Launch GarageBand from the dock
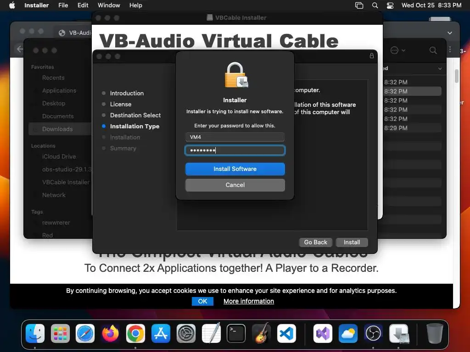Screen dimensions: 470x352 261,333
